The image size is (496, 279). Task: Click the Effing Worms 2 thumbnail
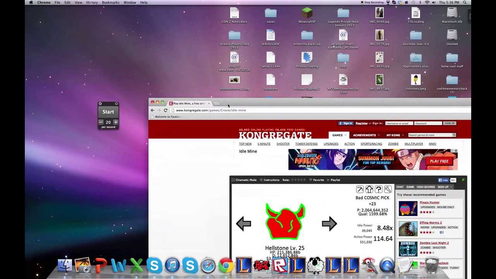408,229
